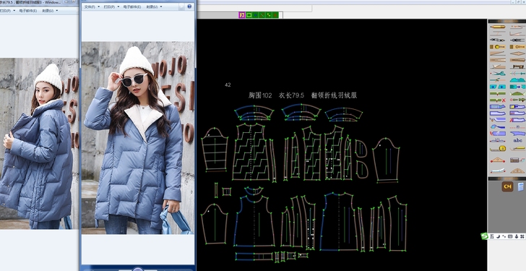The height and width of the screenshot is (271, 526).
Task: Select the pencil drawing tool
Action: click(x=498, y=27)
